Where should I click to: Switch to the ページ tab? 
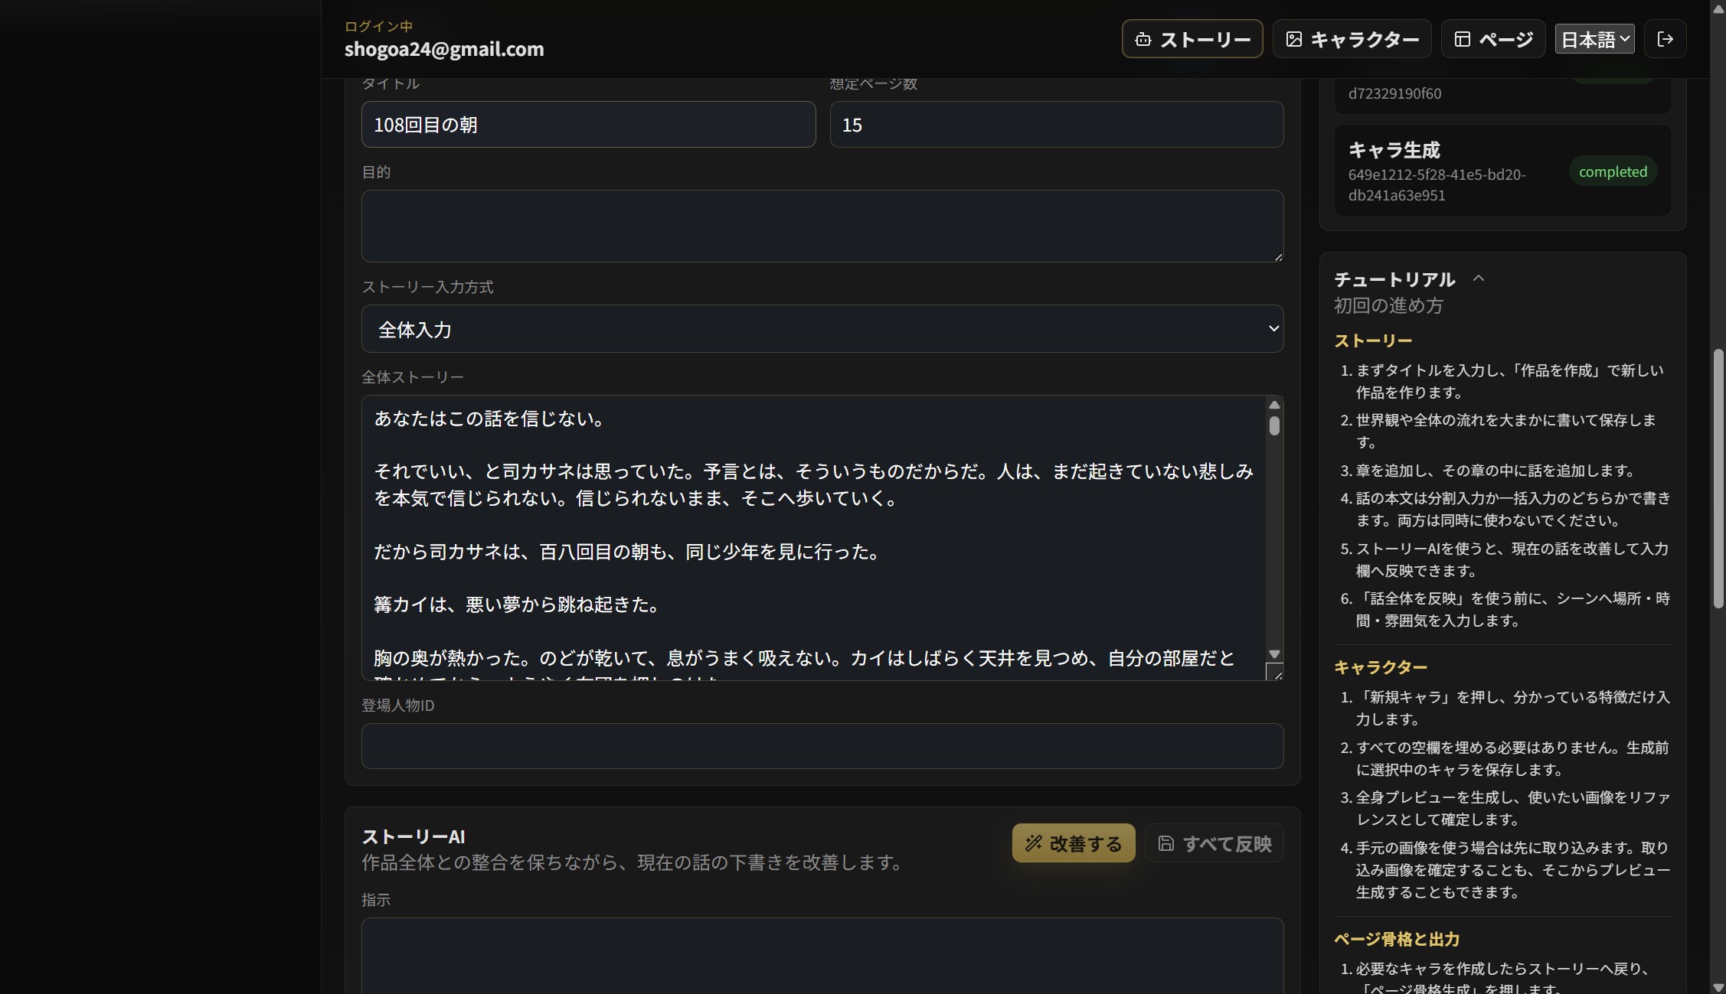(x=1493, y=39)
